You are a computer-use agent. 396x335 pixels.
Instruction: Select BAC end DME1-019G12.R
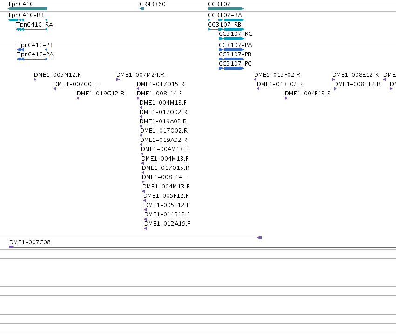coord(101,94)
